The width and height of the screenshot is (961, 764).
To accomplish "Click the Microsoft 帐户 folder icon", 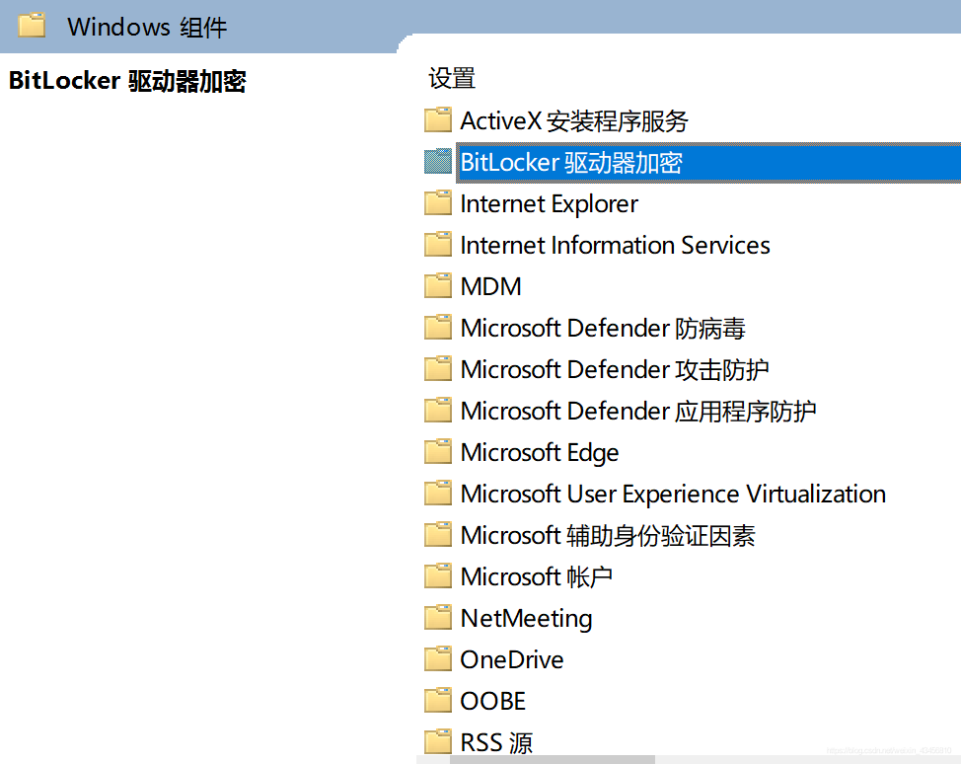I will tap(438, 575).
